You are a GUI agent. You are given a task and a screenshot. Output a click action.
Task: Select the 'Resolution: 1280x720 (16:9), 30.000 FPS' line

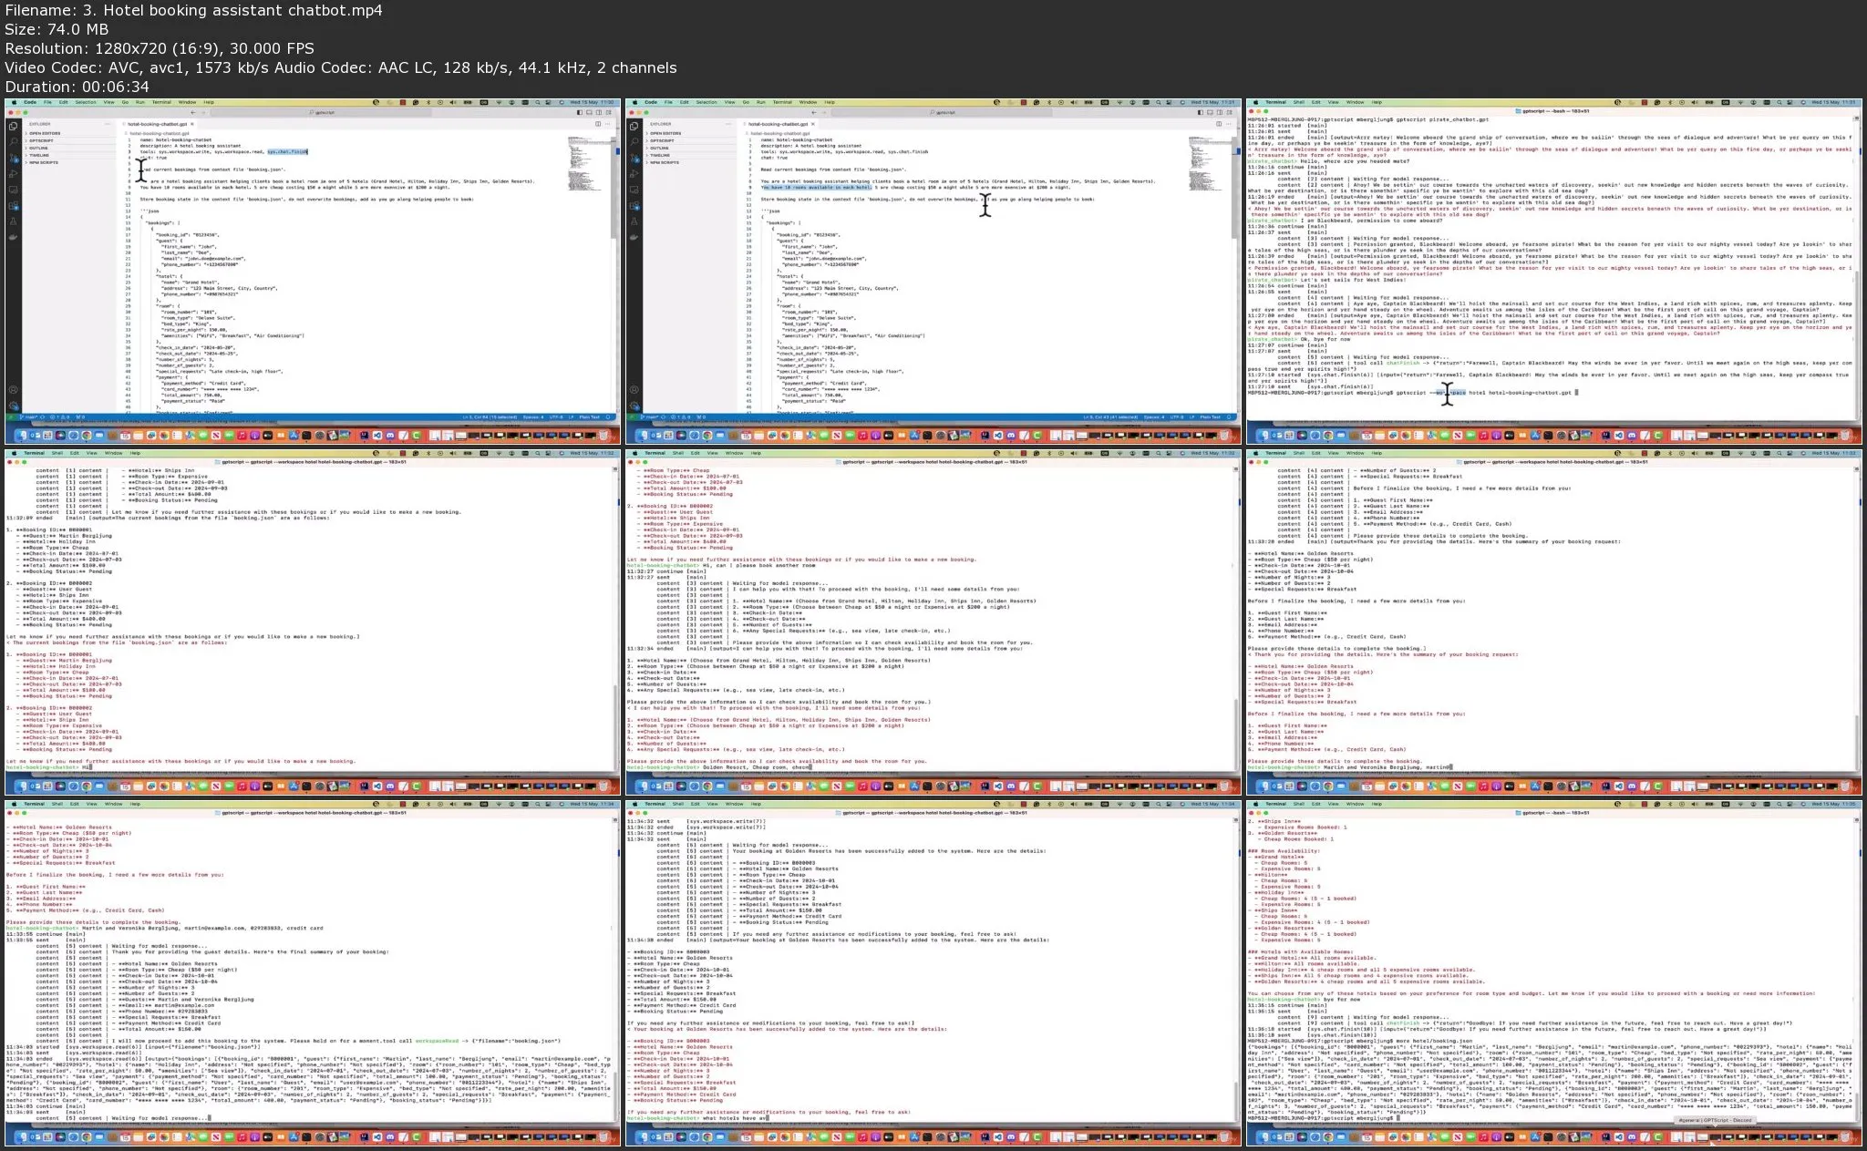click(160, 49)
